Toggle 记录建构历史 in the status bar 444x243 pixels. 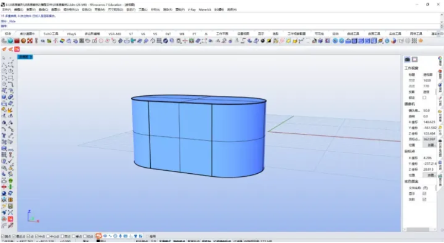(x=222, y=241)
